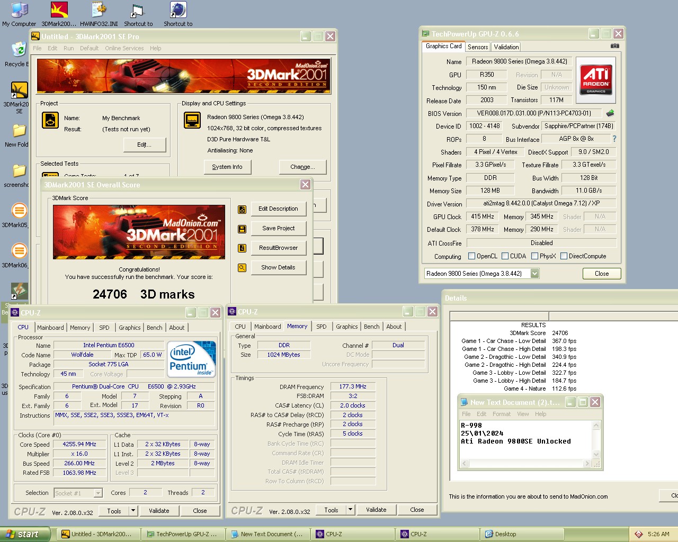Open the screenshots folder on desktop
Screen dimensions: 678x542
pyautogui.click(x=18, y=175)
